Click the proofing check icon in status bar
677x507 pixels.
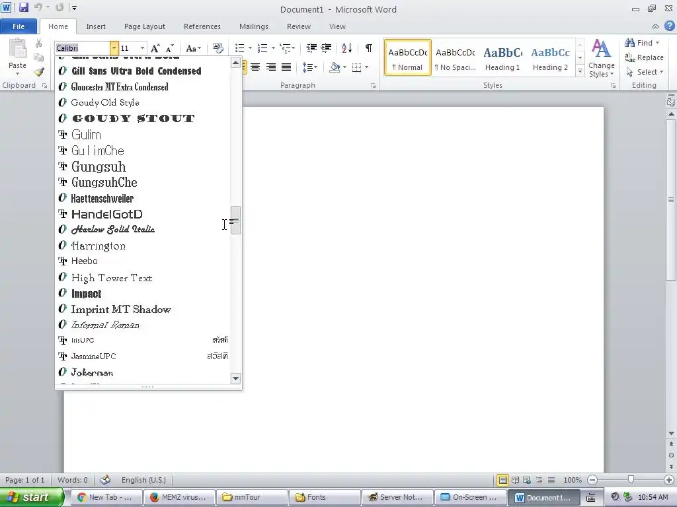click(105, 480)
